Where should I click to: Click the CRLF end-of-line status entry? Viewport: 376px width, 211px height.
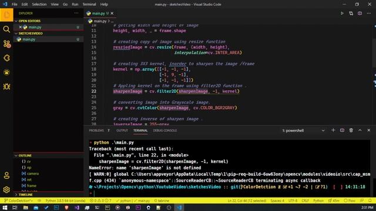pyautogui.click(x=305, y=200)
